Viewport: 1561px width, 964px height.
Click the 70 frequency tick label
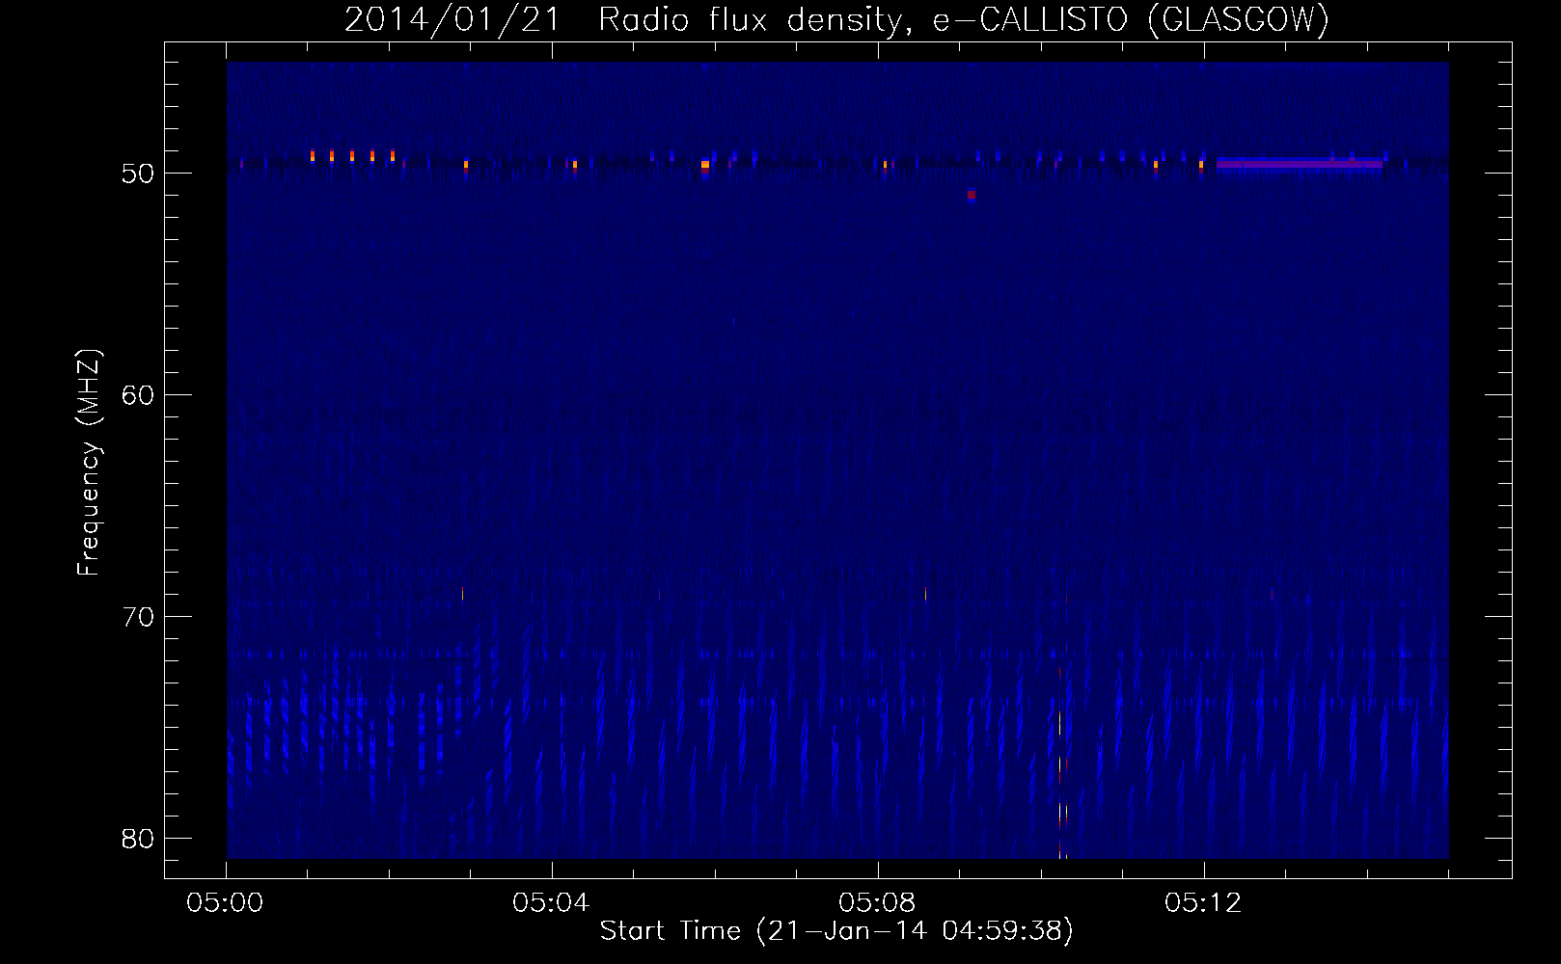[x=138, y=617]
